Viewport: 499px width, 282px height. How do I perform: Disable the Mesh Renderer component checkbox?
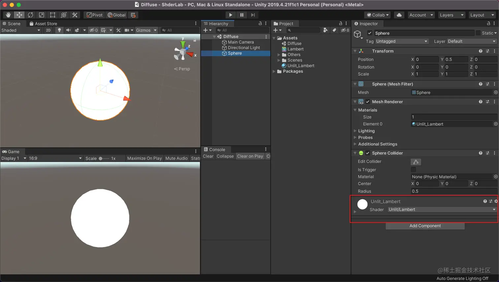click(x=368, y=102)
